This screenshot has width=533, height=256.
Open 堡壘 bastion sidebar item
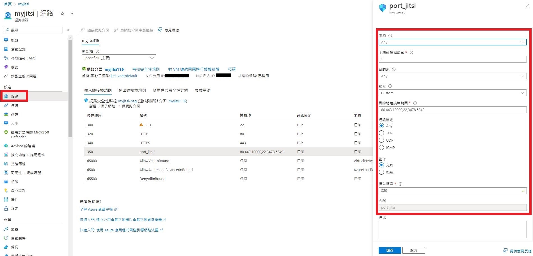[14, 229]
